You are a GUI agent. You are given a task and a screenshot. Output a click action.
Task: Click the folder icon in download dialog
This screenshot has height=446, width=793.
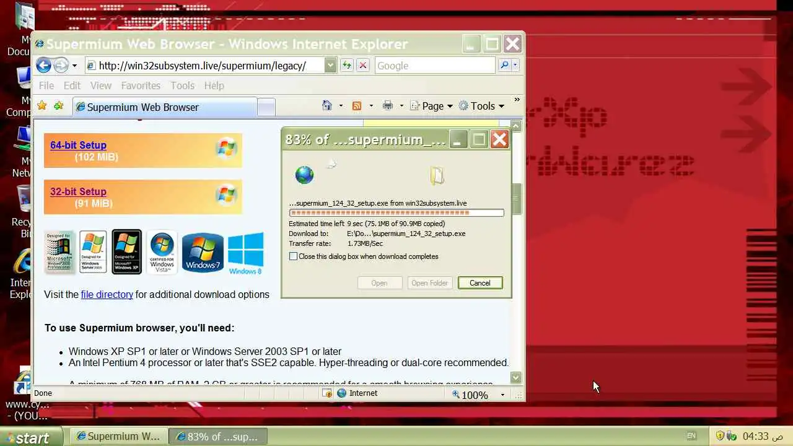click(437, 175)
